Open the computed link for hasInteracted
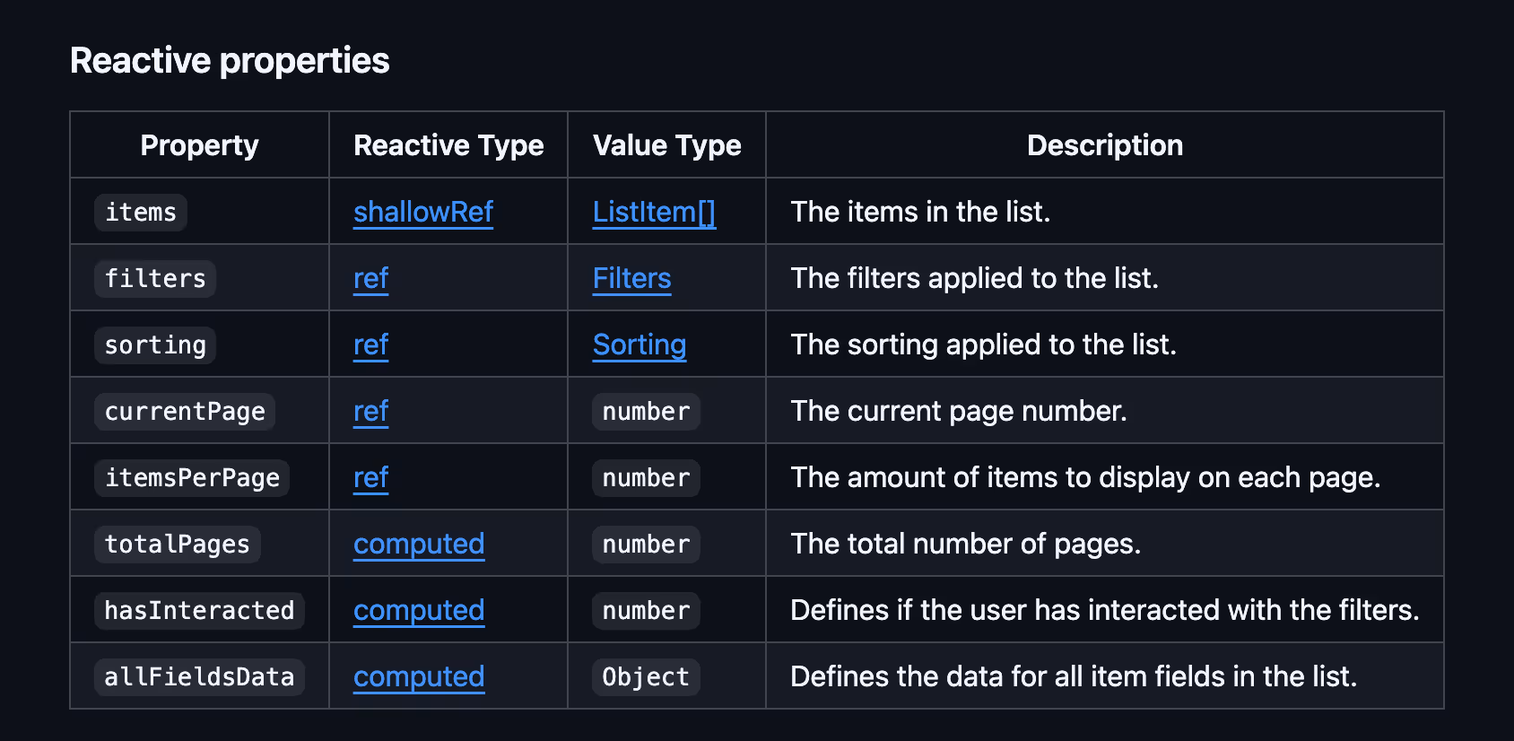 pyautogui.click(x=419, y=610)
